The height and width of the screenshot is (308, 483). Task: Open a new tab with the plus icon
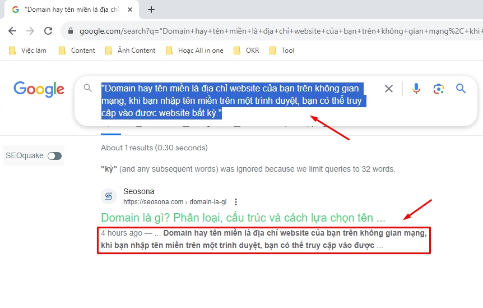tap(151, 10)
